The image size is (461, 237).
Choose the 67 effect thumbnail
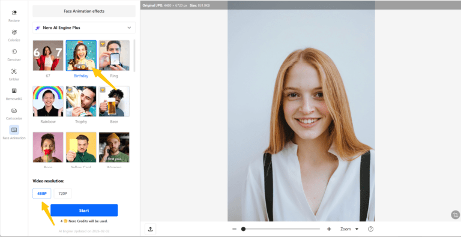point(48,56)
